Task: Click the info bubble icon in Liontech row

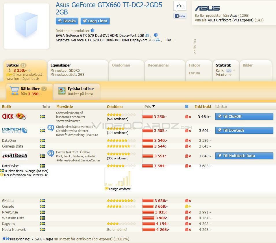Action: [x=51, y=128]
